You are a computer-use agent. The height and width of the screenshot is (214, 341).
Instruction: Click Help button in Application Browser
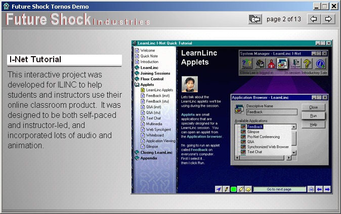(x=313, y=124)
